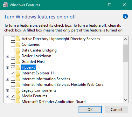Uncheck the Media Features checkbox
This screenshot has height=117, width=132.
tap(13, 96)
